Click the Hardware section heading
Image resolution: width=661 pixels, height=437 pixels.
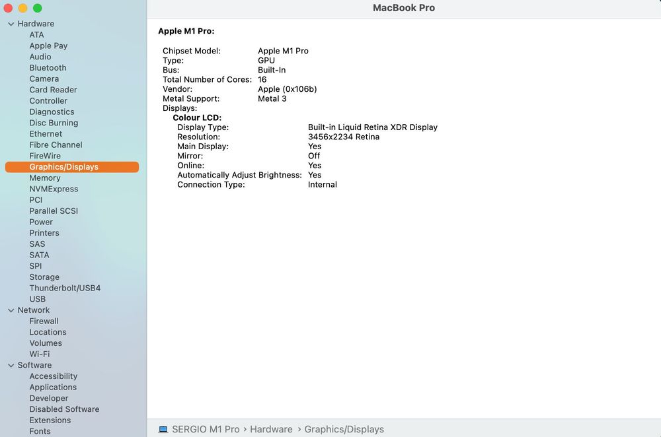point(36,24)
